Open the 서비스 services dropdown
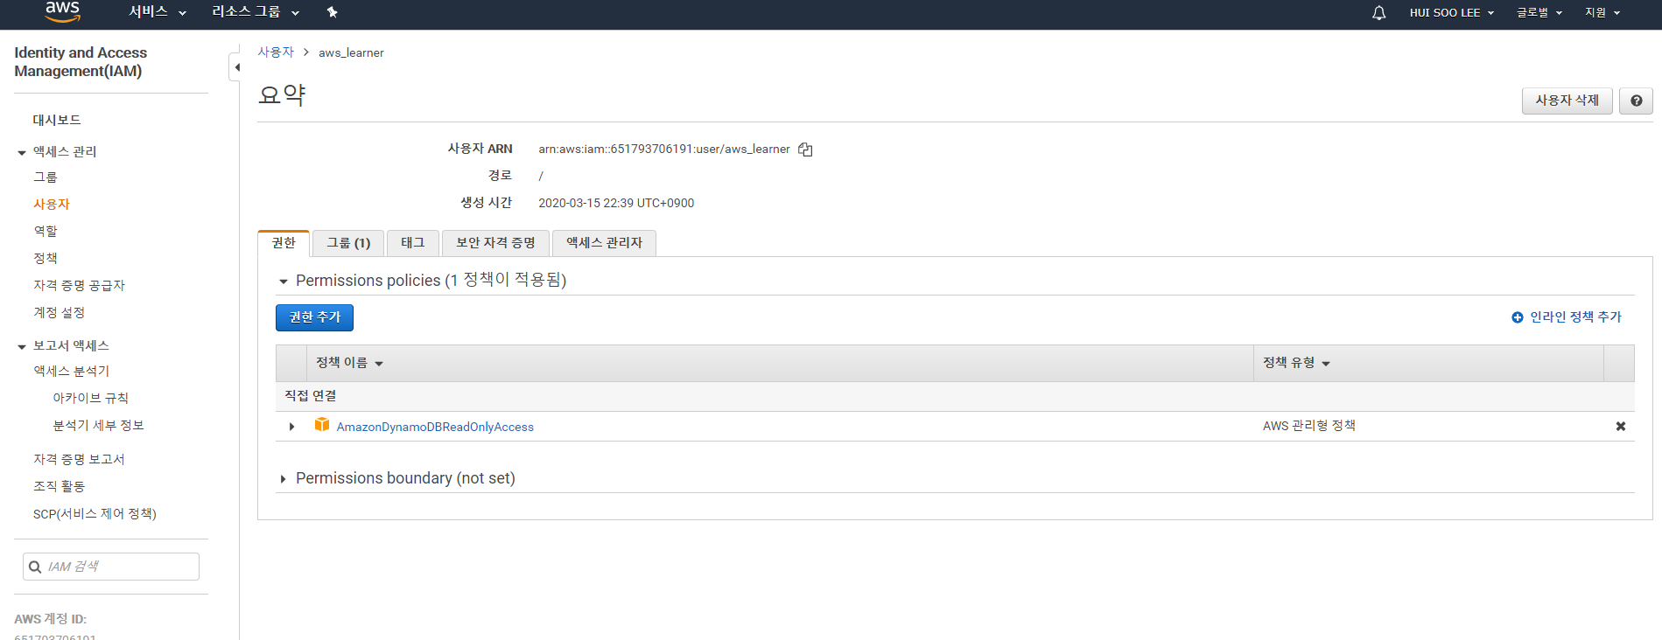1662x640 pixels. pos(158,12)
